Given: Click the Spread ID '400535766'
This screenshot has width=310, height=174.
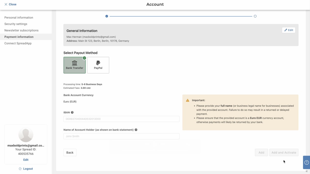Looking at the screenshot, I should pyautogui.click(x=26, y=154).
